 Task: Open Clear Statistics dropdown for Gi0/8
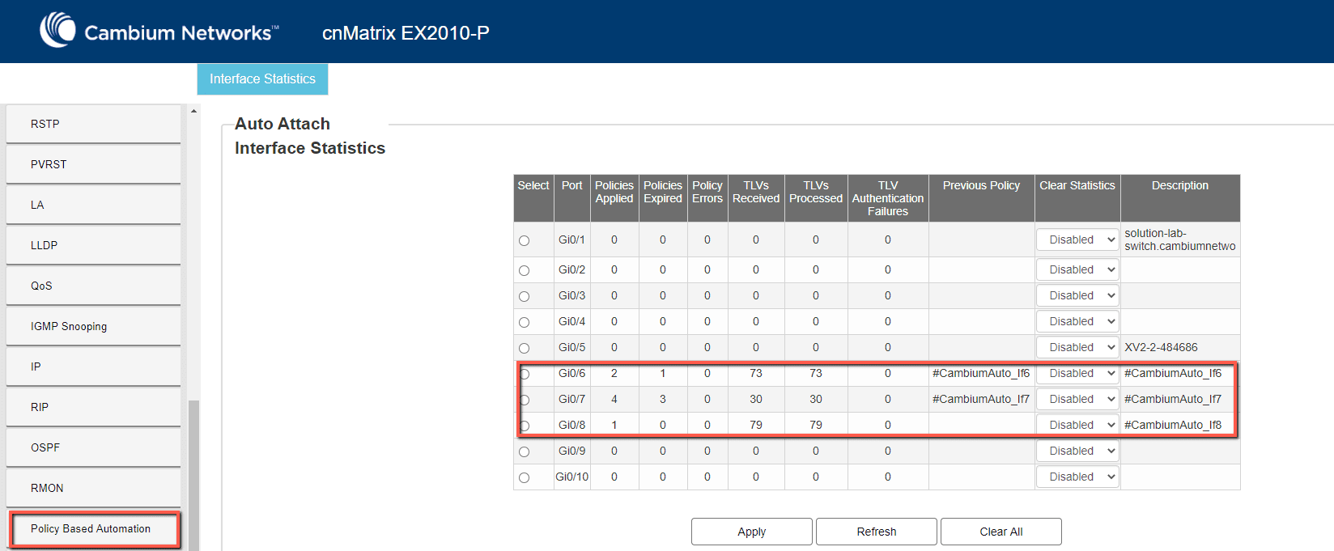coord(1077,425)
